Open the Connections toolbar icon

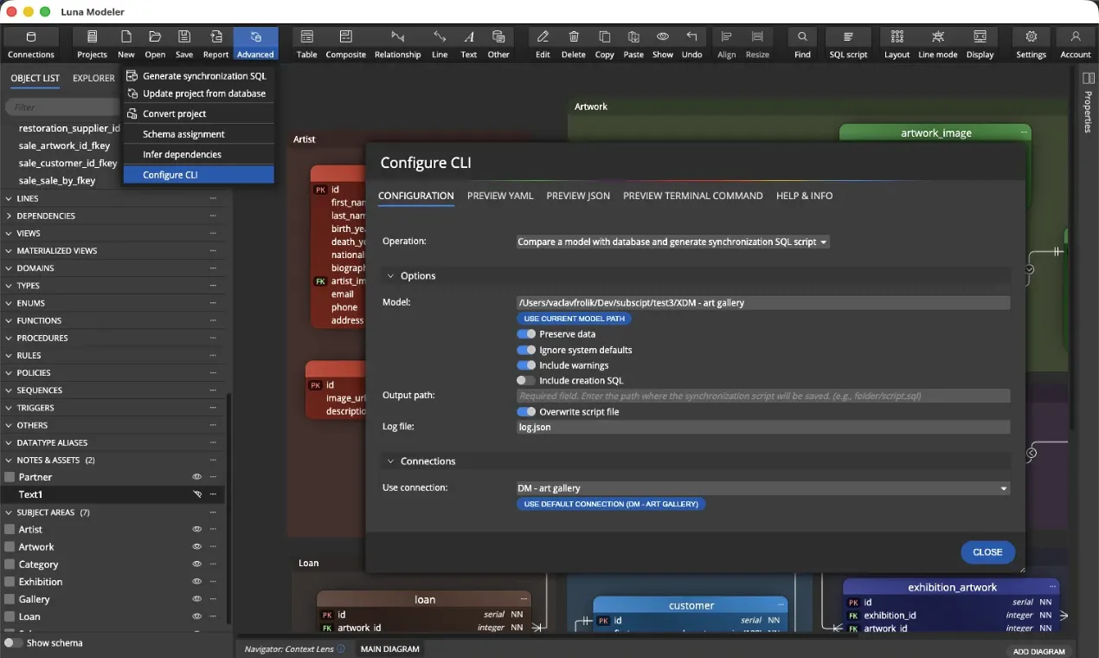click(x=31, y=44)
